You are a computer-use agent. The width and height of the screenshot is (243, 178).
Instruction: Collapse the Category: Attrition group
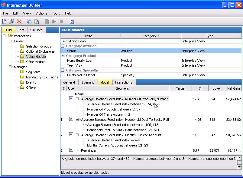coord(63,46)
